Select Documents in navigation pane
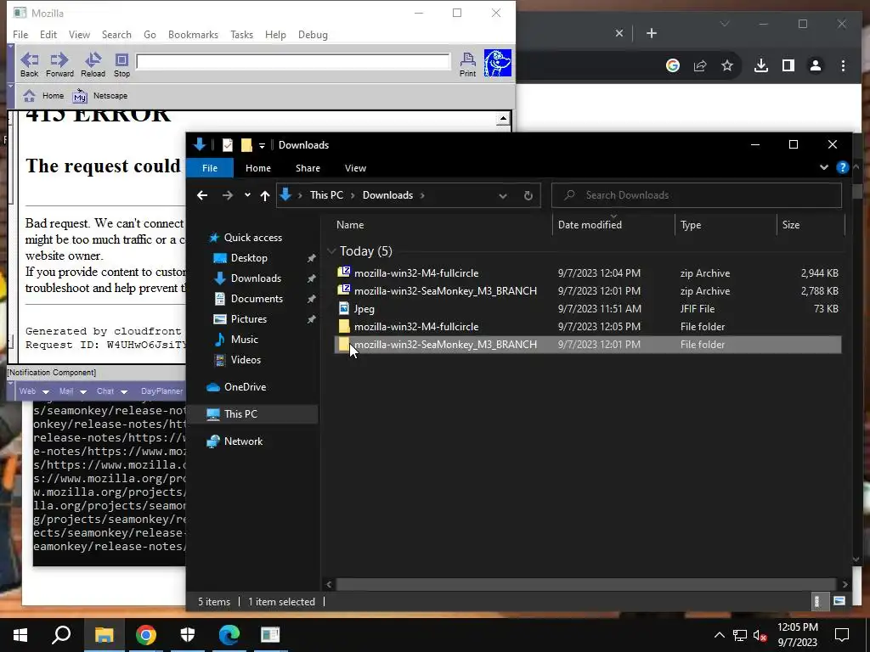The height and width of the screenshot is (652, 870). 257,298
